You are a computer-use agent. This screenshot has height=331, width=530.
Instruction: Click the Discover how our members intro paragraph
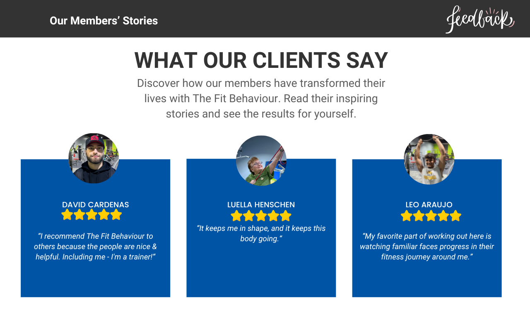261,98
